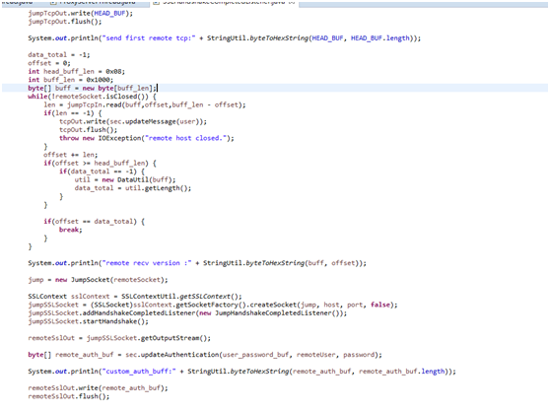
Task: Click the 'jumpTcpOut.flush();' line
Action: [x=65, y=22]
